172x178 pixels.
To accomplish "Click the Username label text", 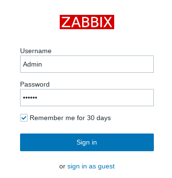I will coord(36,51).
